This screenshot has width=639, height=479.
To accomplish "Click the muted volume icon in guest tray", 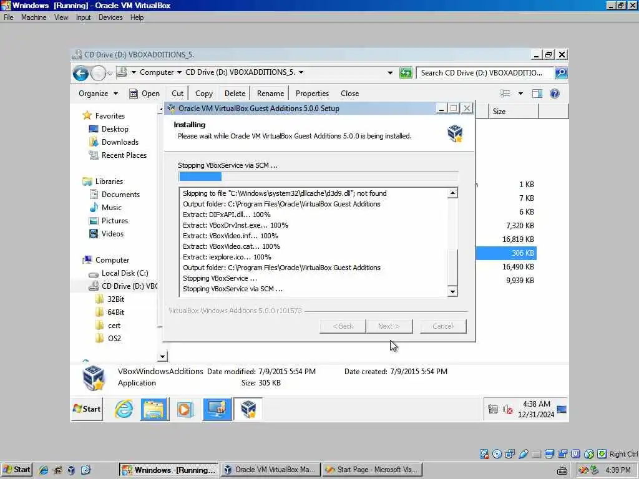I will click(507, 409).
